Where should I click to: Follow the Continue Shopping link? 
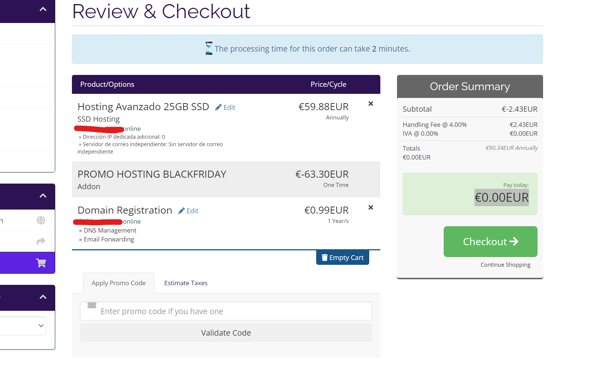click(505, 265)
